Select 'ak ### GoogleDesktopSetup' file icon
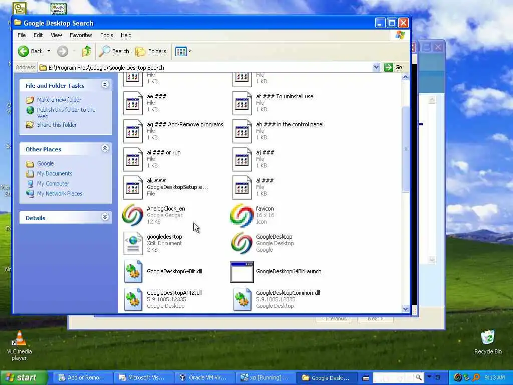The width and height of the screenshot is (513, 385). pos(132,187)
